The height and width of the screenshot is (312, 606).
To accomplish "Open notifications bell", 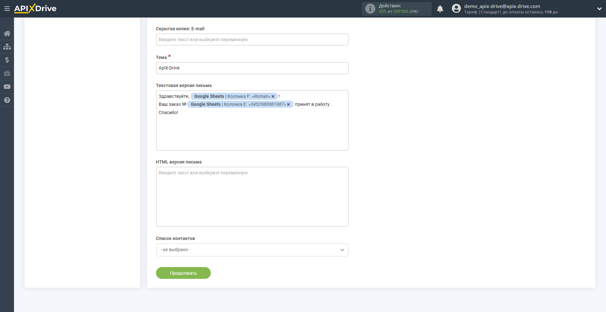I will click(440, 9).
